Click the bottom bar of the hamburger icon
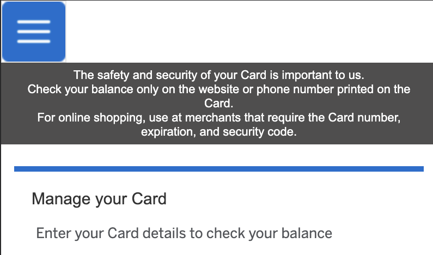 [x=34, y=41]
